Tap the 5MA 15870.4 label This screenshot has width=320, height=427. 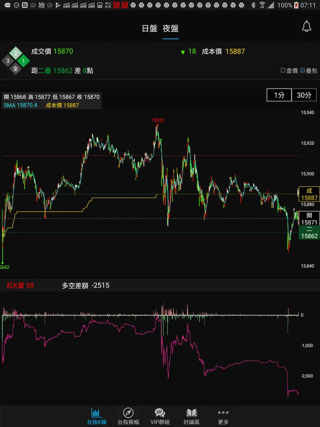20,105
